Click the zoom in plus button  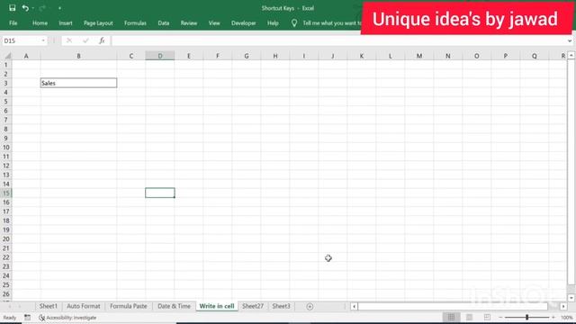pos(553,318)
